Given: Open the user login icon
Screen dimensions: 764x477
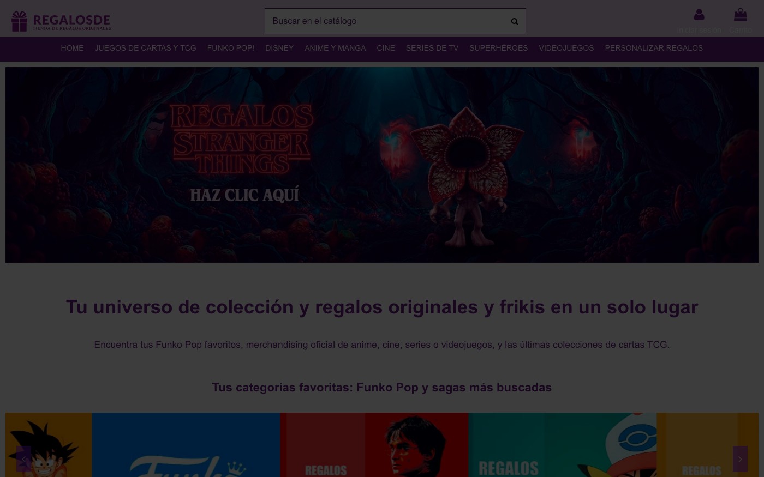Looking at the screenshot, I should [699, 15].
